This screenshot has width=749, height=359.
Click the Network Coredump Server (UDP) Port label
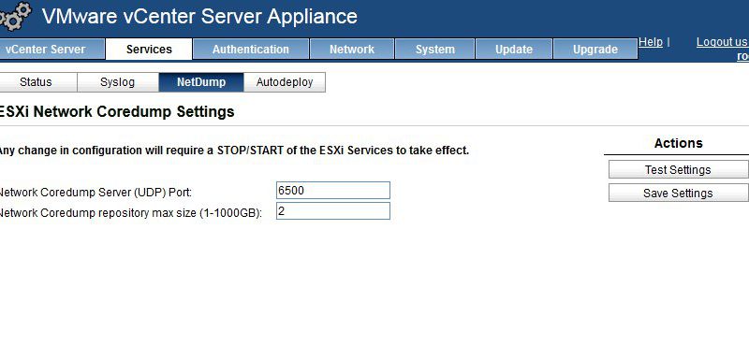click(x=95, y=193)
